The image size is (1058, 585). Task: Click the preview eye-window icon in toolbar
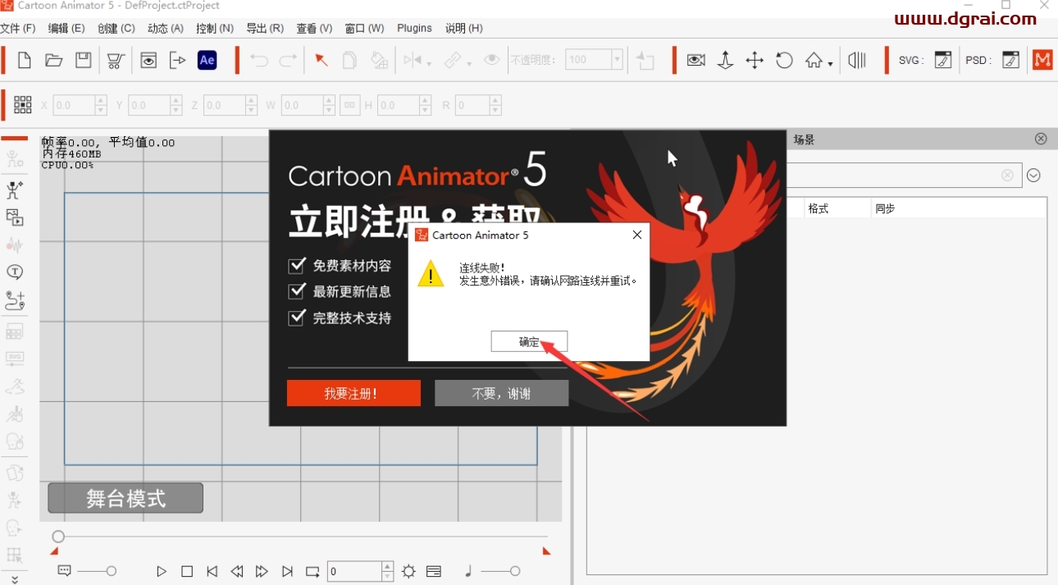[x=148, y=60]
